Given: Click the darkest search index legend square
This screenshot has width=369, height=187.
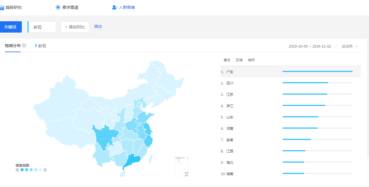Looking at the screenshot, I should [x=22, y=170].
